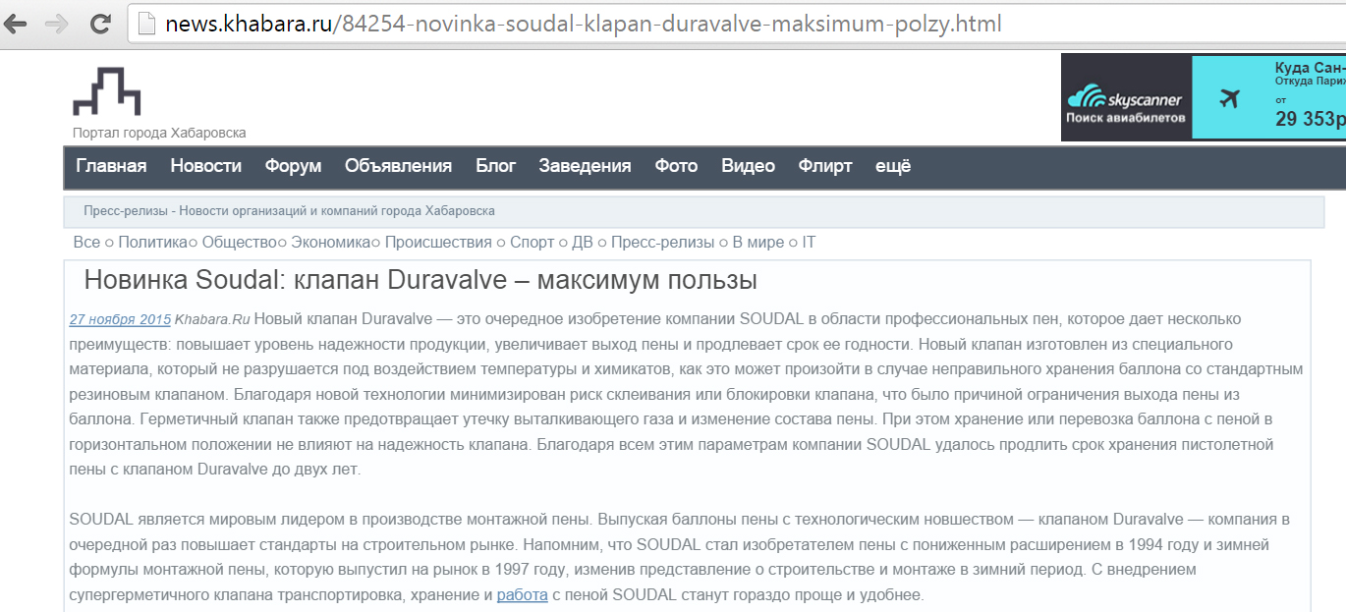Click the Skyscanner logo in the ad banner
Screen dimensions: 1346x612
[1126, 99]
